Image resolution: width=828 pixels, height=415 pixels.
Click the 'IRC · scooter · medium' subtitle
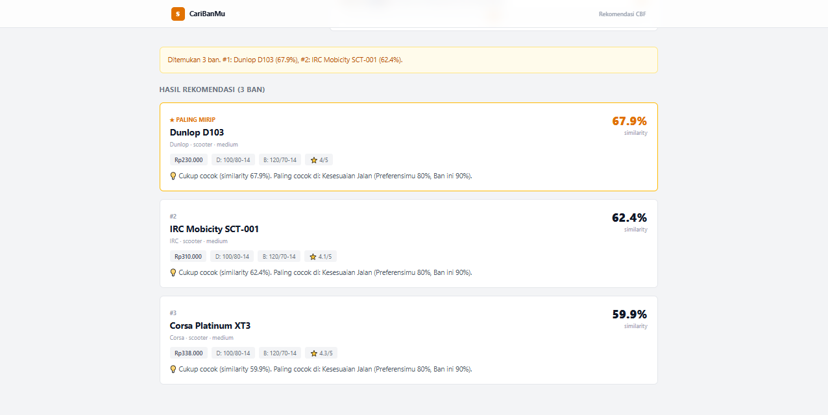199,241
